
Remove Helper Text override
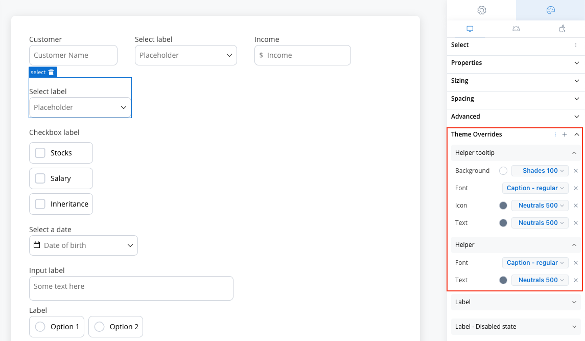576,280
